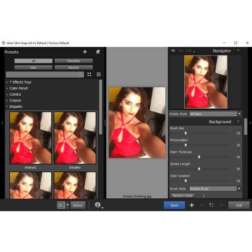The width and height of the screenshot is (252, 252).
Task: Expand the Color Pencil category
Action: pos(7,88)
